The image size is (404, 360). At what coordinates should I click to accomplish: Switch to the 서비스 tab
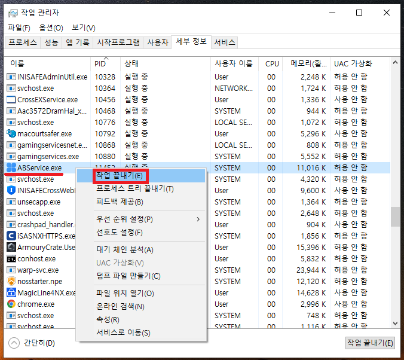225,42
